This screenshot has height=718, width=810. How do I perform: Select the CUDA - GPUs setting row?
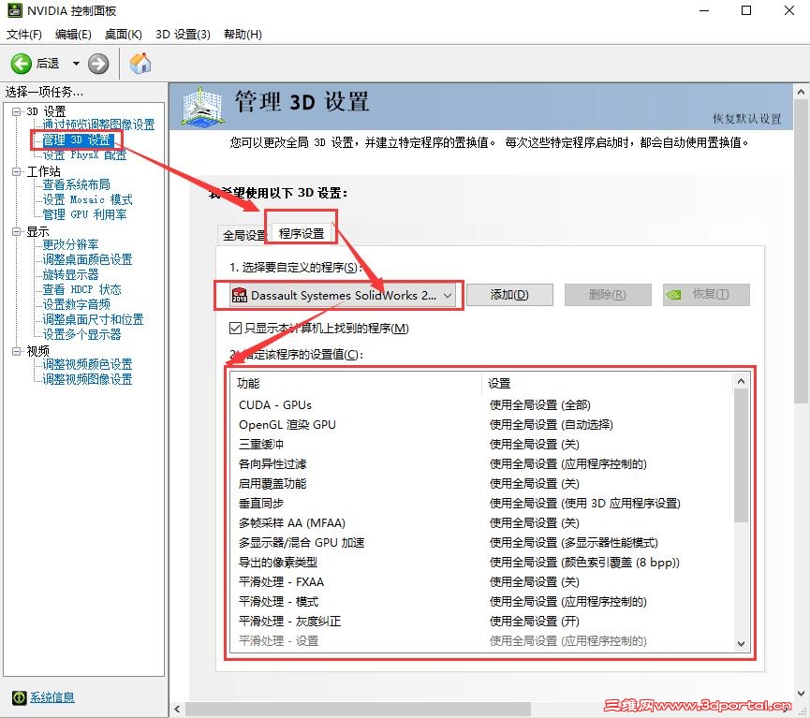[481, 405]
